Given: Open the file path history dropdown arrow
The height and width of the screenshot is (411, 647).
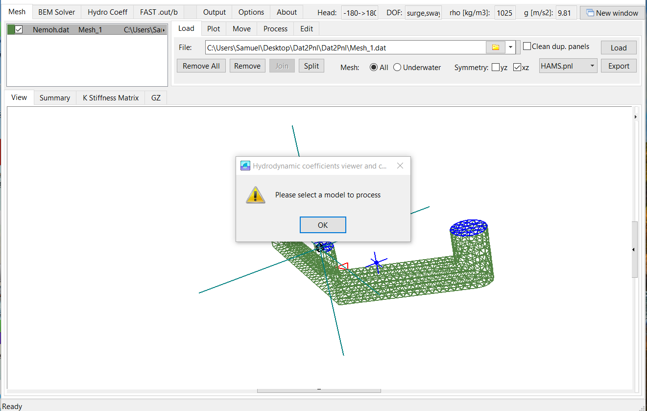Looking at the screenshot, I should point(510,47).
